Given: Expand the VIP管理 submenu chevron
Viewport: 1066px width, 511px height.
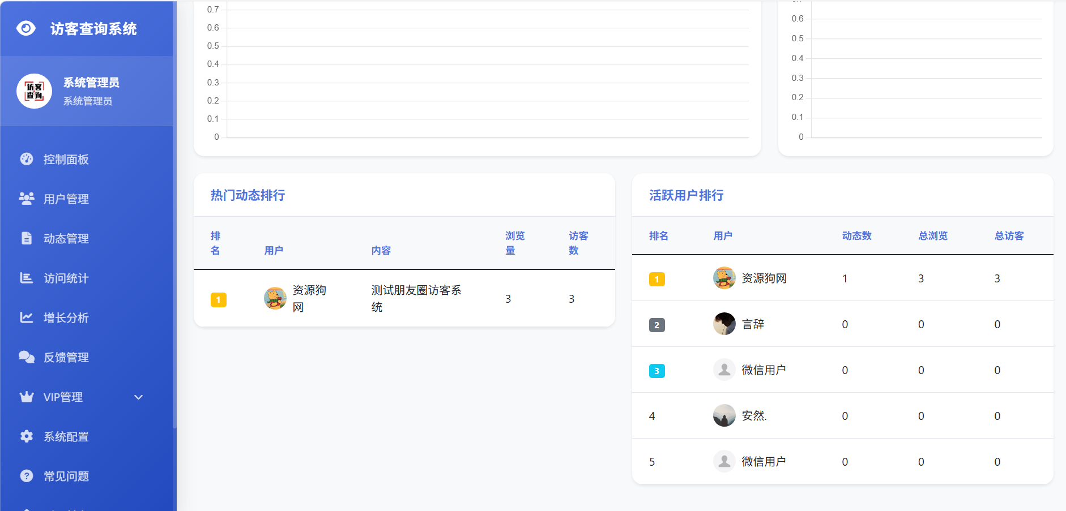Looking at the screenshot, I should click(x=138, y=397).
